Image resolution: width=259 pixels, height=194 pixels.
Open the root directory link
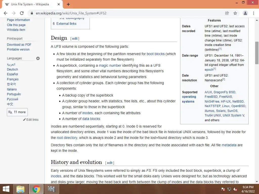[x=67, y=138]
